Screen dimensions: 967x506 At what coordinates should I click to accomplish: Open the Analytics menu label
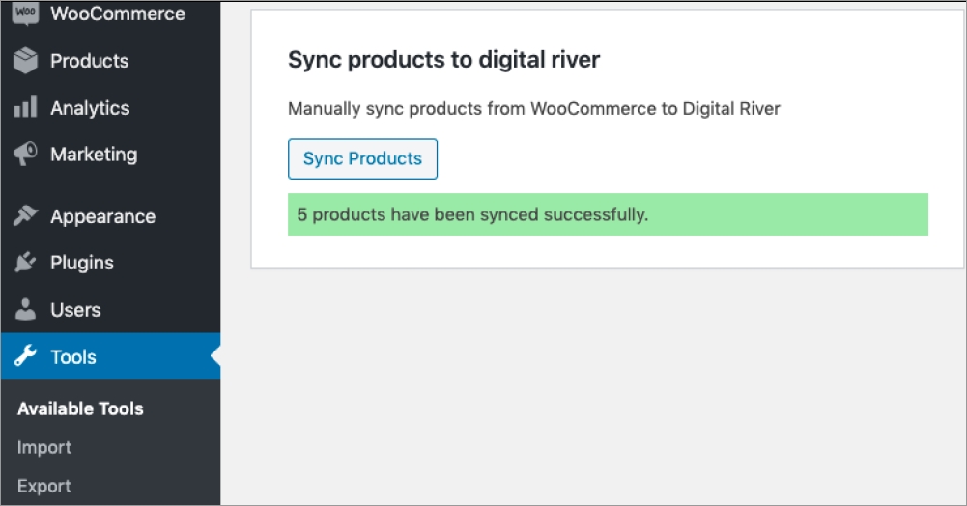90,108
